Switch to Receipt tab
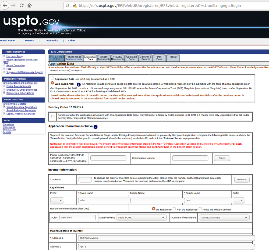 pos(173,58)
